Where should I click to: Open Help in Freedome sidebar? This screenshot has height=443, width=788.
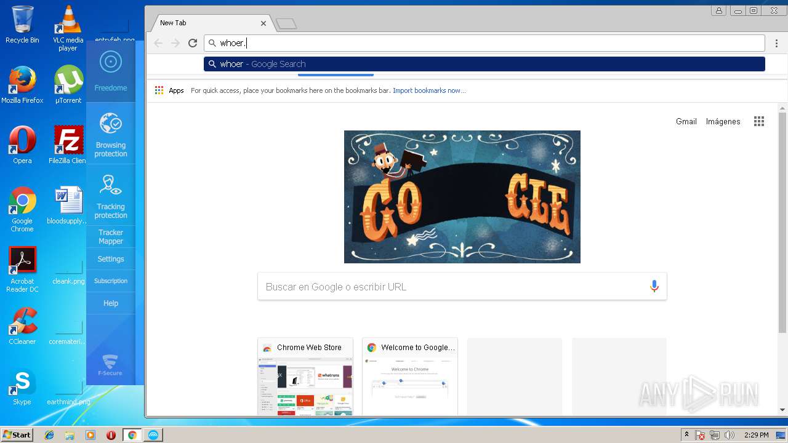[x=111, y=303]
